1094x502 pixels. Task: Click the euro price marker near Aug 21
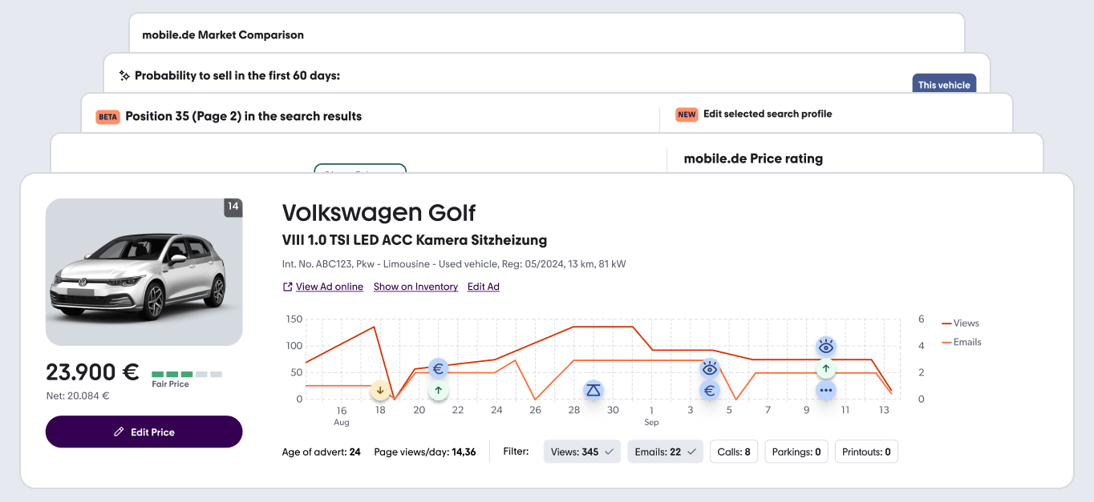(438, 369)
